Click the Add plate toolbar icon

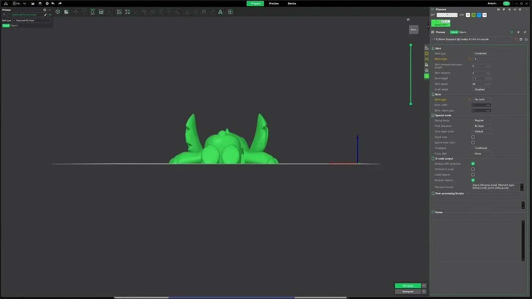[x=66, y=12]
